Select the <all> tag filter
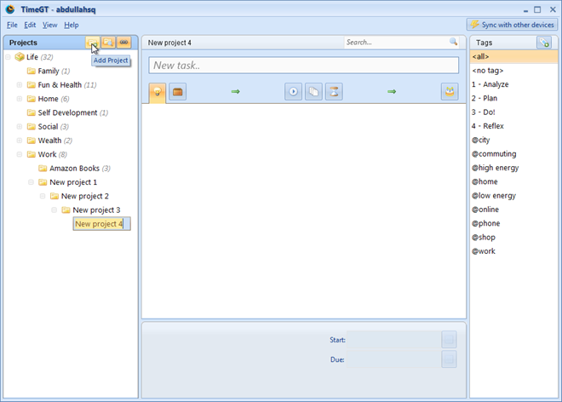 (x=513, y=57)
